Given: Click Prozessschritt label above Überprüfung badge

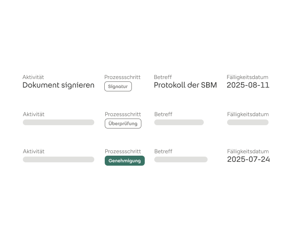Looking at the screenshot, I should (x=123, y=114).
